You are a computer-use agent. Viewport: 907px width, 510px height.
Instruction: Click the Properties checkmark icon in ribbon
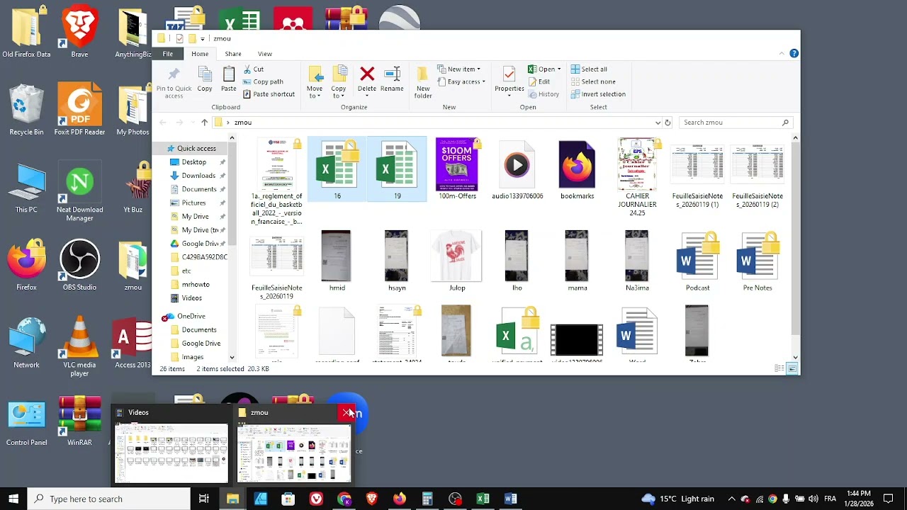509,74
